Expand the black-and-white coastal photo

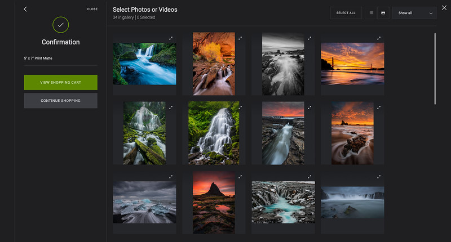(309, 38)
